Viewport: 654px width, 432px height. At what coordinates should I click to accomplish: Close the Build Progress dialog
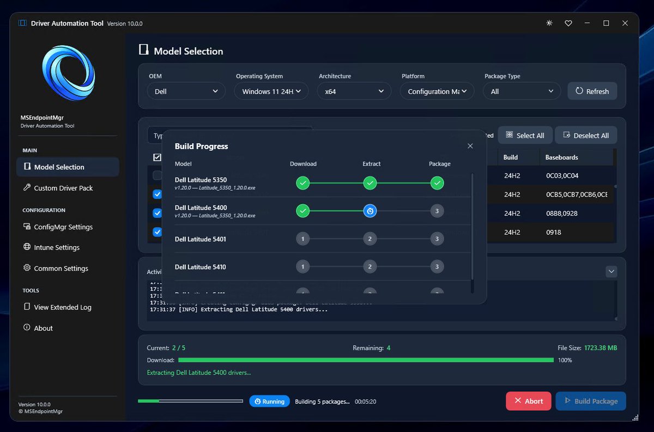(x=470, y=146)
